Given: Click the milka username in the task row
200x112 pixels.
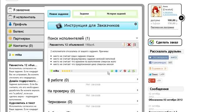Looking at the screenshot, I should (x=56, y=71).
